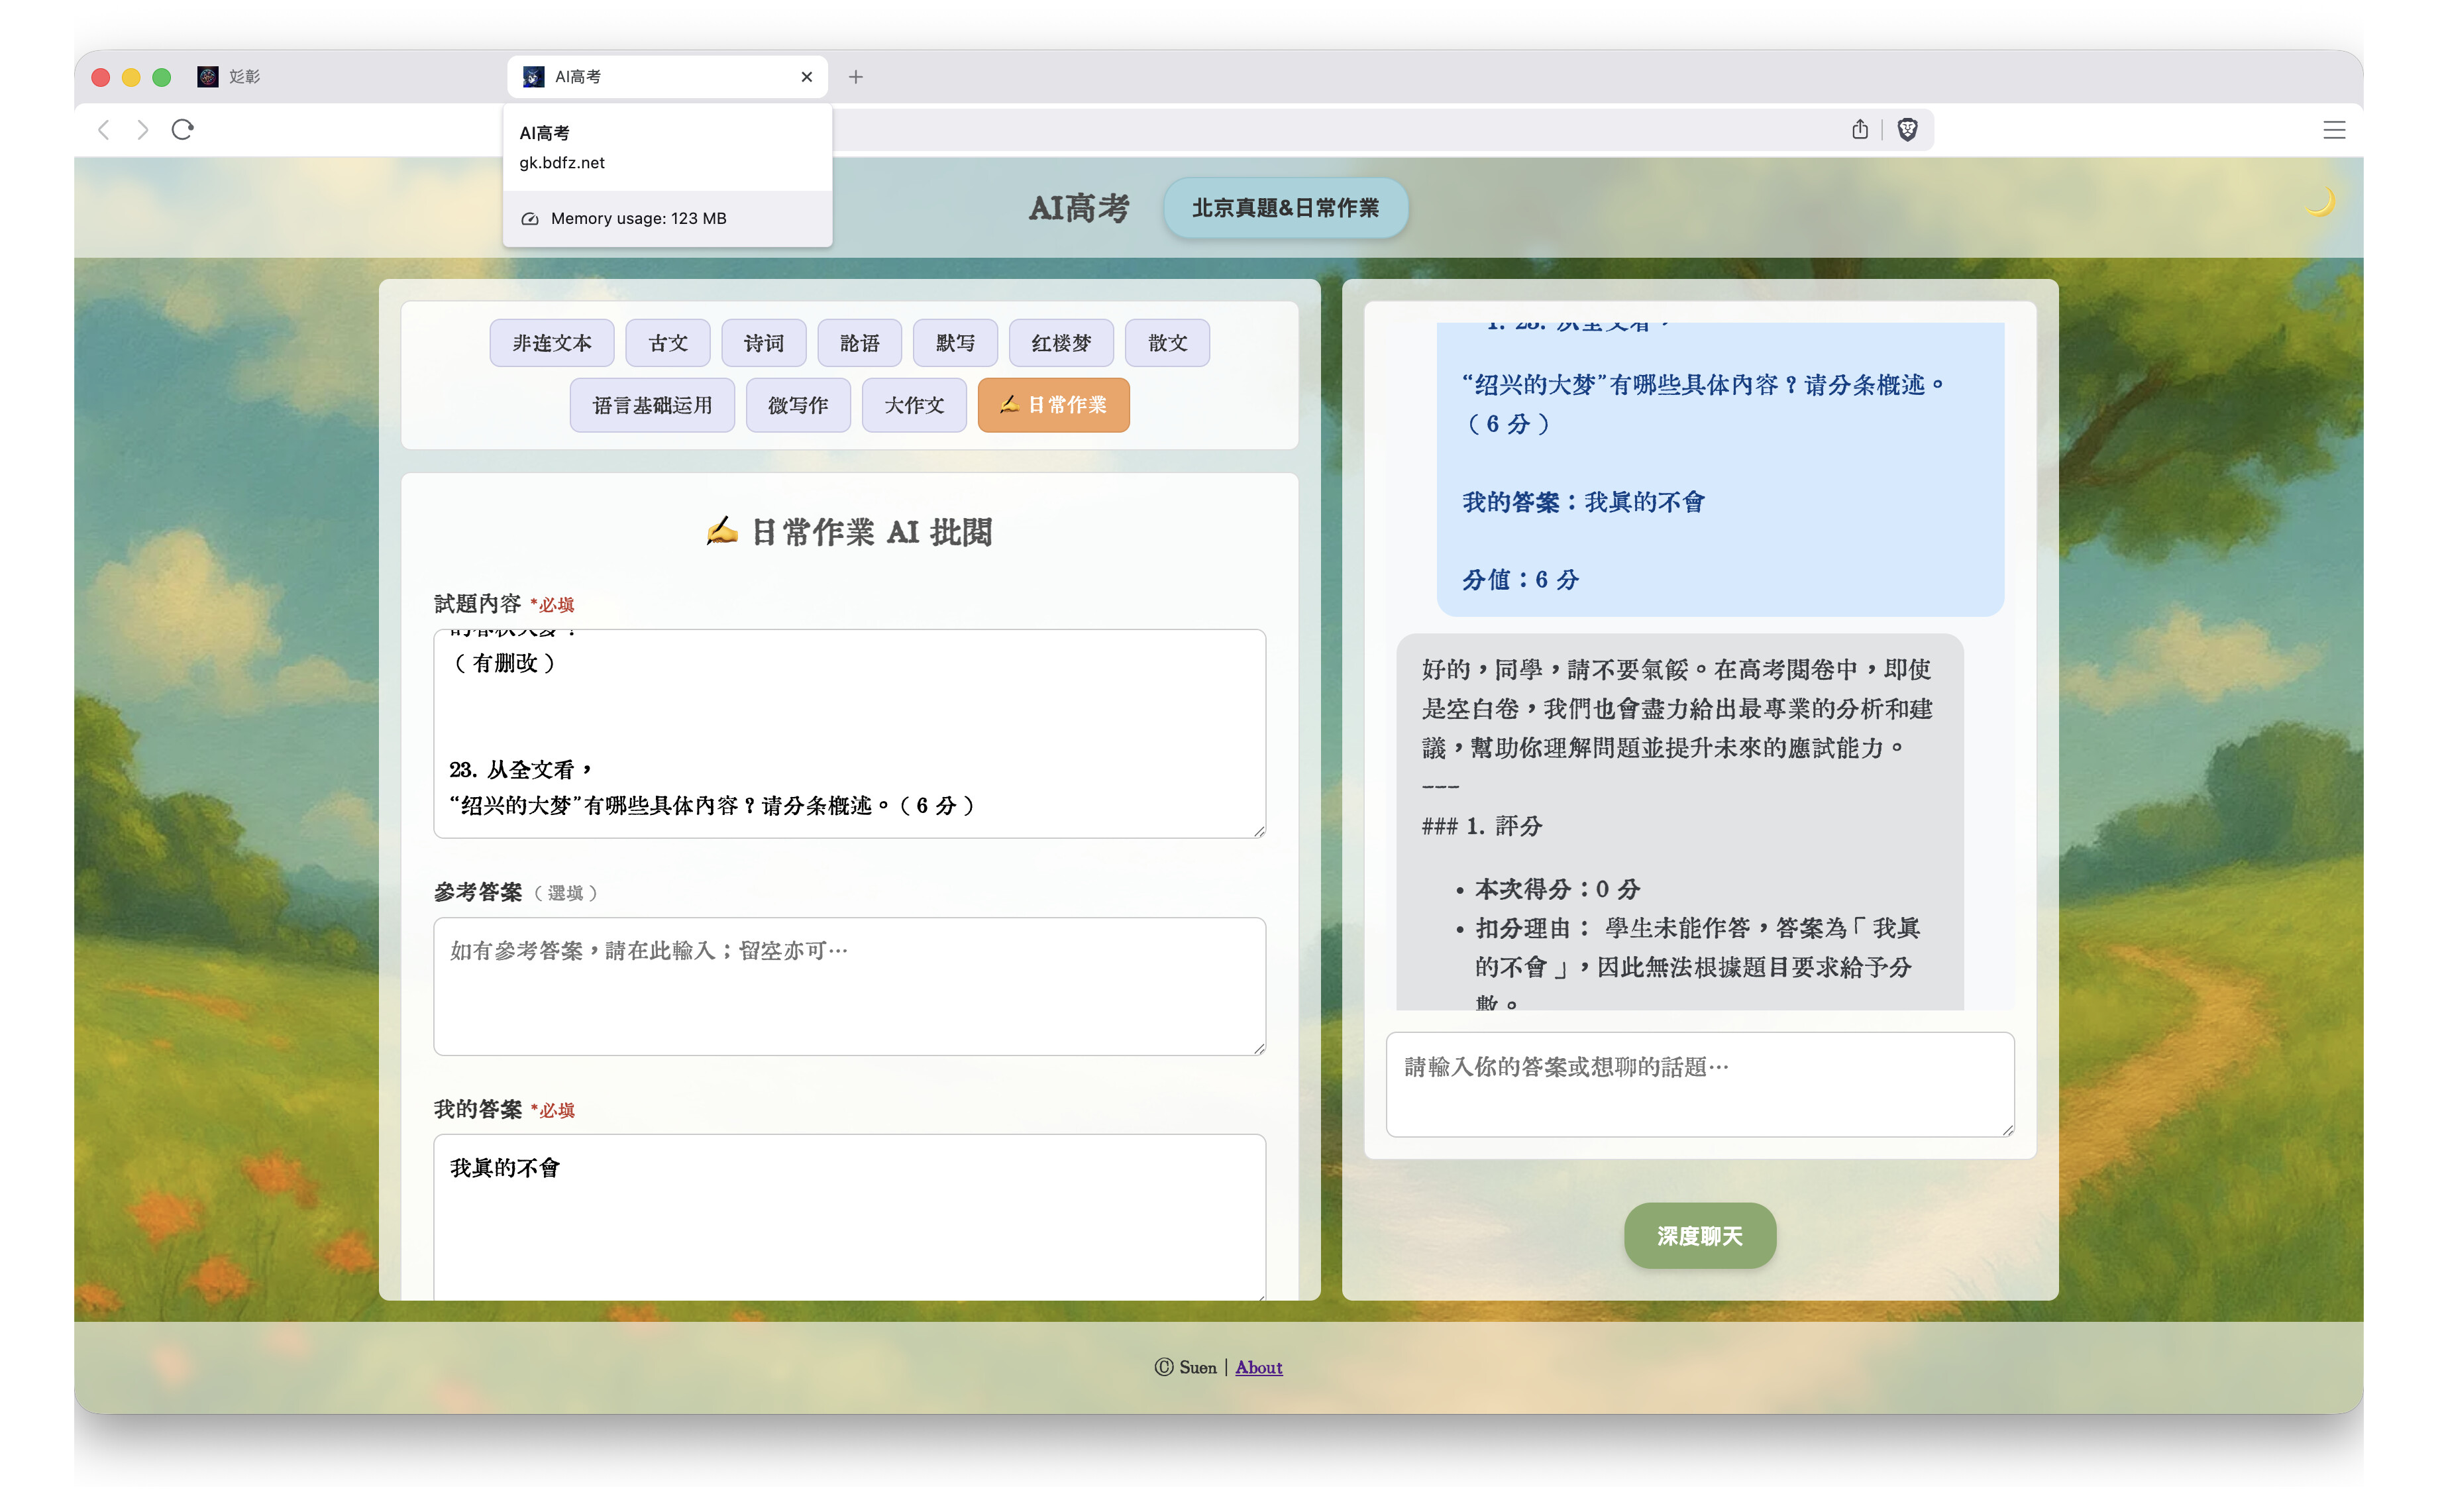Click the 北京真題&日常作業 header button
The height and width of the screenshot is (1512, 2438).
[x=1285, y=208]
